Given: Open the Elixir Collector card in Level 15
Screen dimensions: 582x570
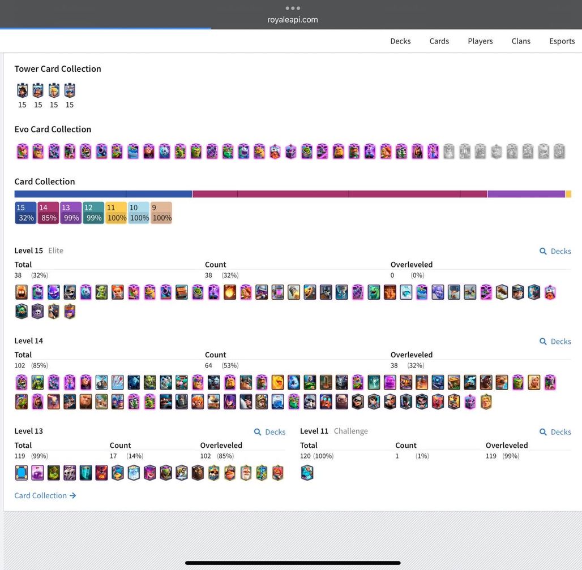Looking at the screenshot, I should (x=277, y=292).
